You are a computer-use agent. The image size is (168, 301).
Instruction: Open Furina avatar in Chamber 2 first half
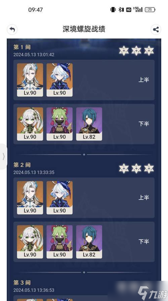tap(59, 198)
